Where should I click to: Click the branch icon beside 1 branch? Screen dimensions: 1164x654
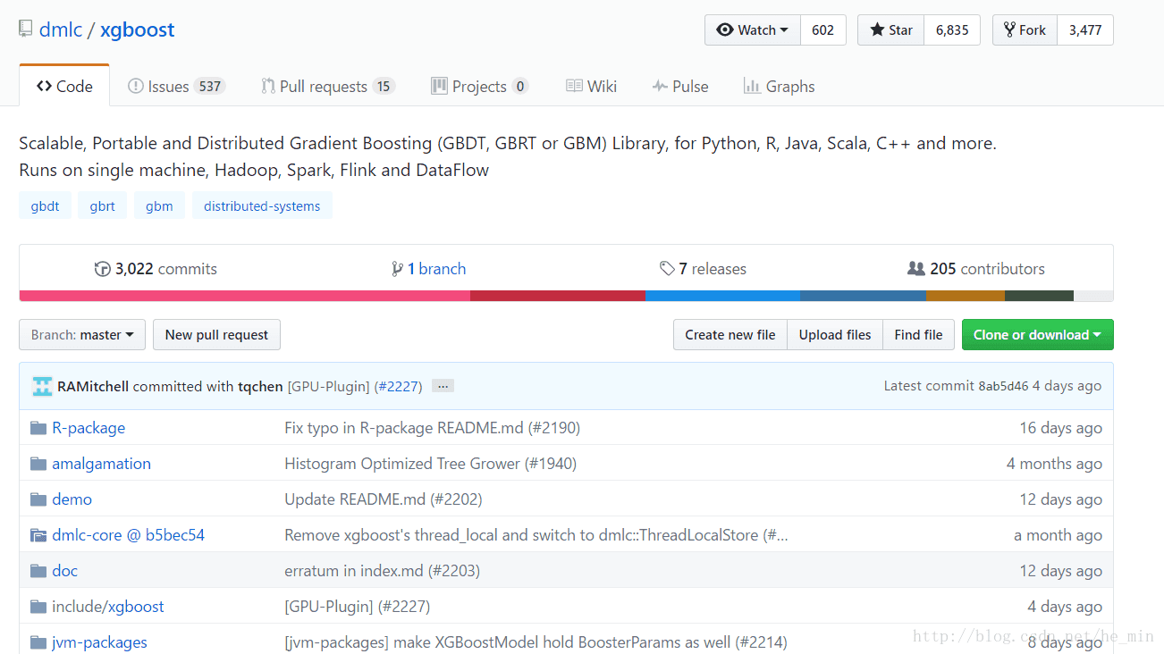coord(397,269)
